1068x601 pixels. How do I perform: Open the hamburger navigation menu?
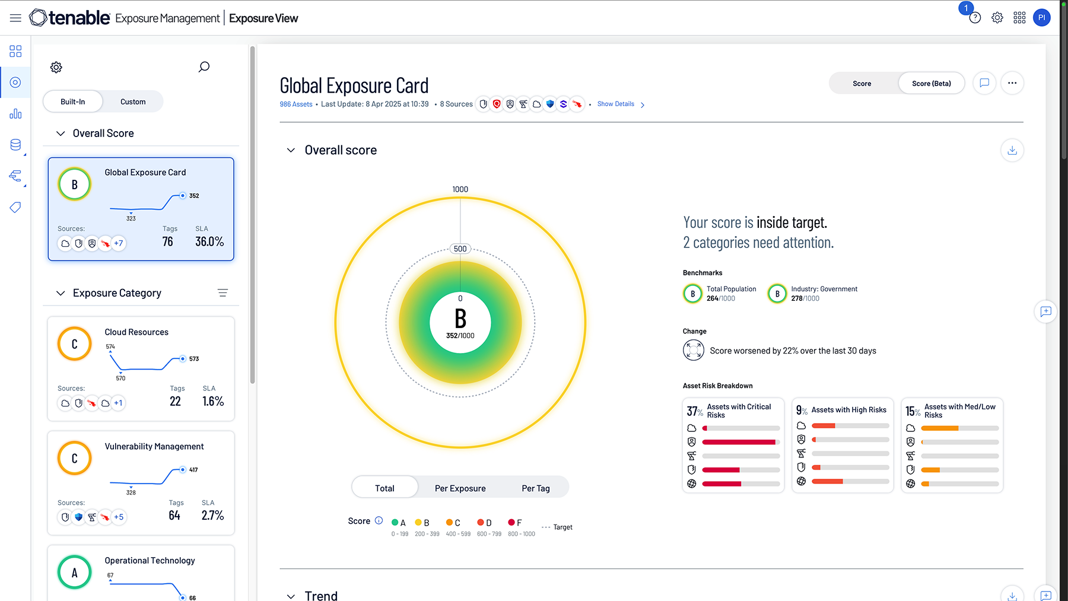[x=15, y=18]
